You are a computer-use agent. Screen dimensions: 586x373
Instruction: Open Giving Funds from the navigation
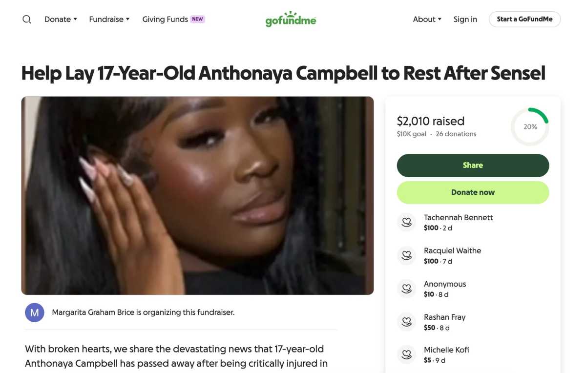point(165,20)
